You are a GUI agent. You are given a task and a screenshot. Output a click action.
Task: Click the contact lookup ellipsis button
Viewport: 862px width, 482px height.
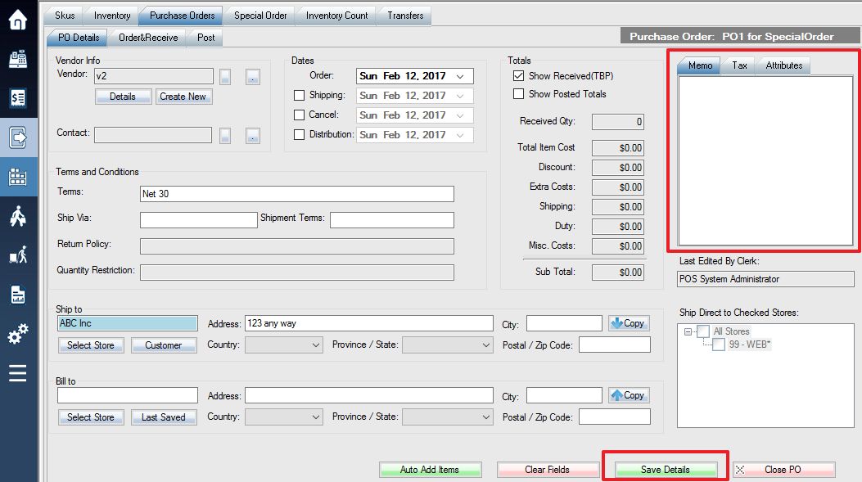click(x=252, y=135)
